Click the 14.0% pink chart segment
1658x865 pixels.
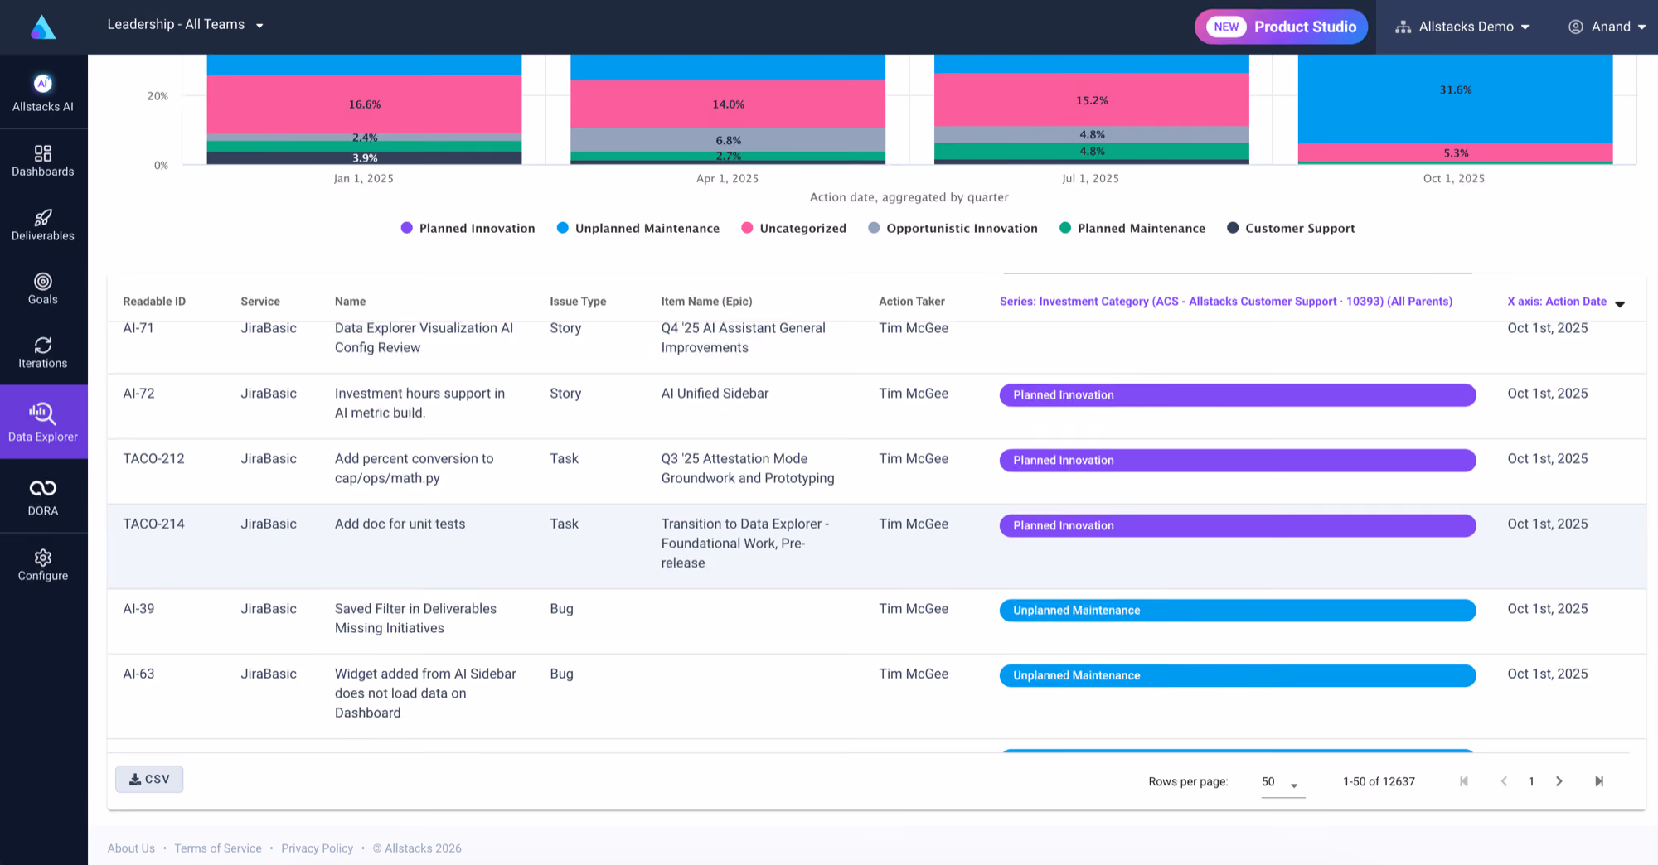pyautogui.click(x=728, y=104)
